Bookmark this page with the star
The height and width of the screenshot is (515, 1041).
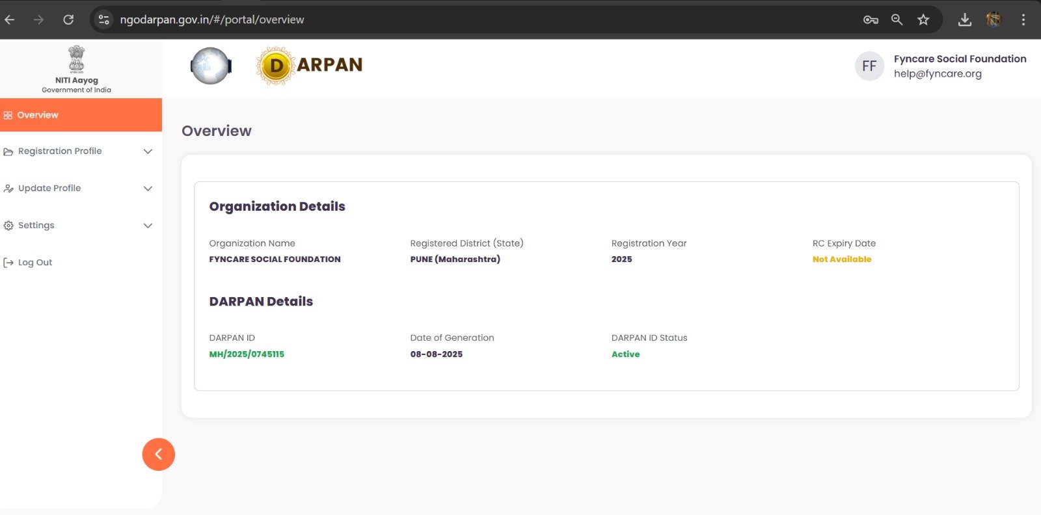coord(923,20)
